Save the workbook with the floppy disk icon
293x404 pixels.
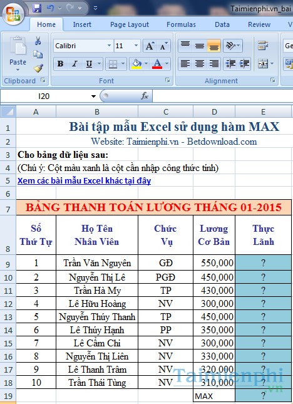click(x=37, y=8)
